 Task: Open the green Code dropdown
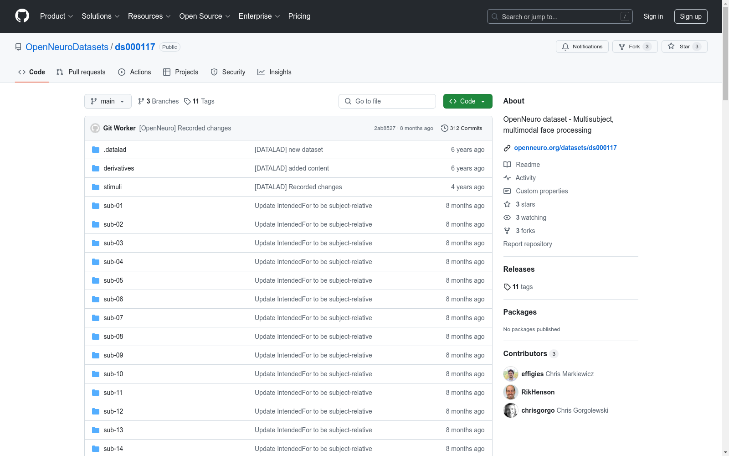[467, 101]
